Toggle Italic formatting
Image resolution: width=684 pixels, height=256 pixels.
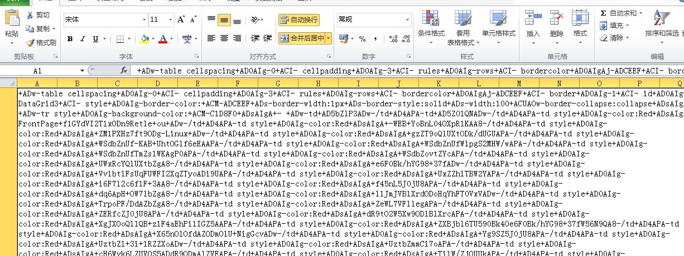(x=83, y=38)
